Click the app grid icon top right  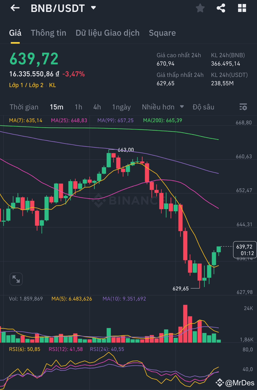point(241,8)
